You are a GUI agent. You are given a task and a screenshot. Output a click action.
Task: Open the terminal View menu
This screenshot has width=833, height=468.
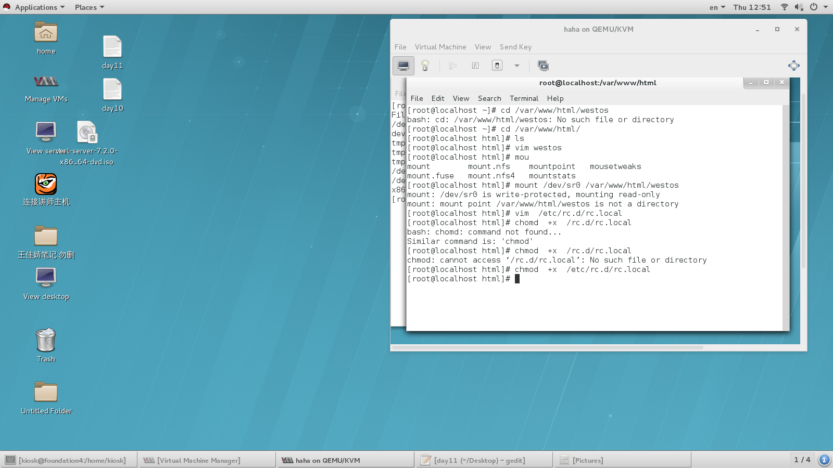(x=461, y=98)
